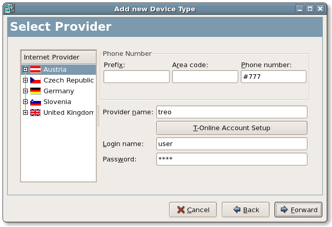The height and width of the screenshot is (227, 332).
Task: Click the Germany flag icon
Action: pyautogui.click(x=35, y=91)
